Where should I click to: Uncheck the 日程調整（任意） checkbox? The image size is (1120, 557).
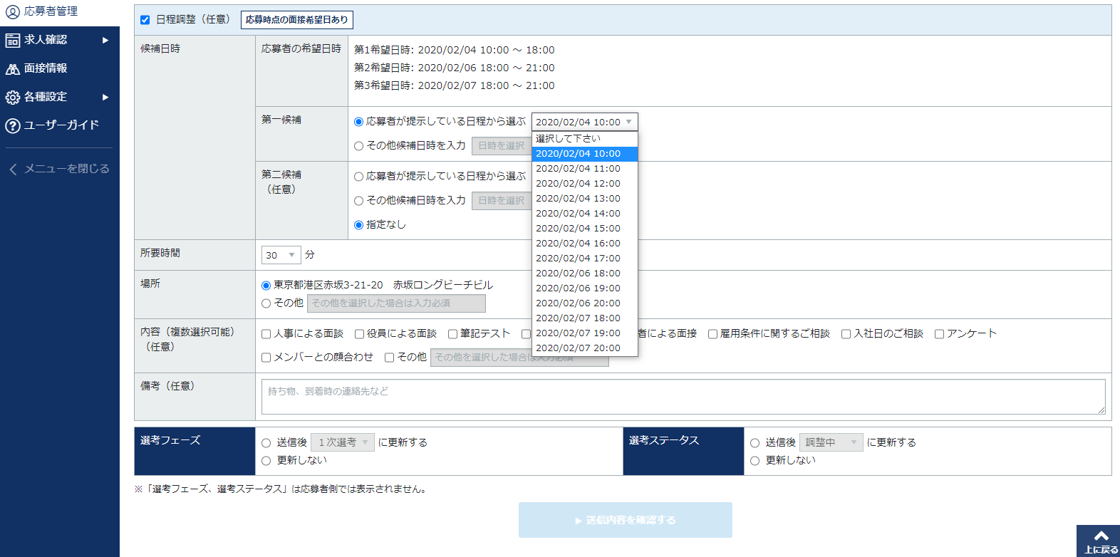tap(145, 20)
